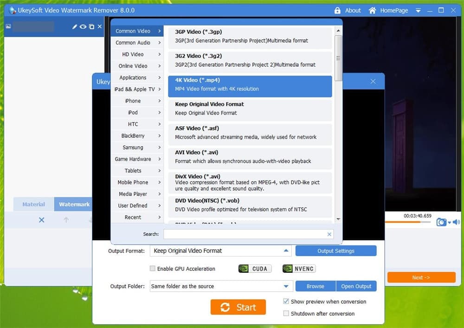Switch to the Material tab

click(x=34, y=205)
